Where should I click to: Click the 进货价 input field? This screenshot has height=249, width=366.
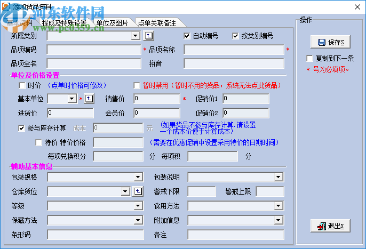pos(70,113)
